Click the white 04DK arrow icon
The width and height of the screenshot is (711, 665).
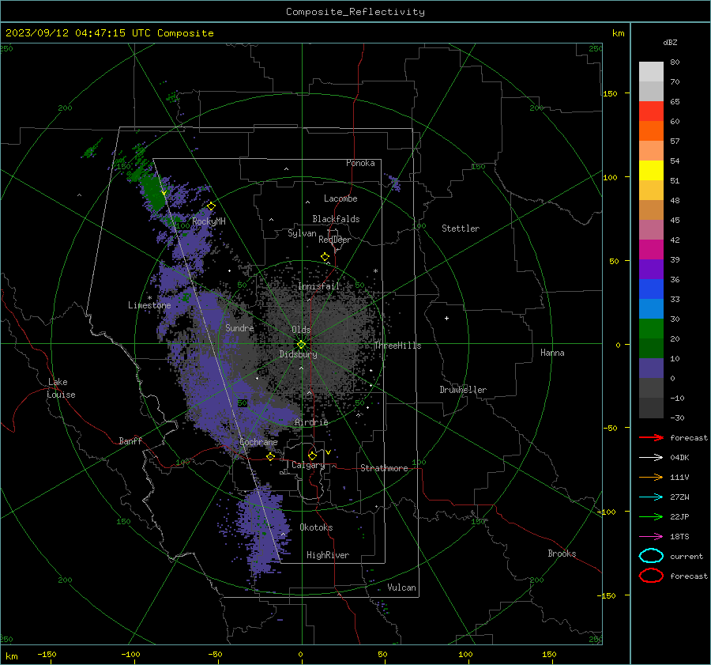click(x=651, y=457)
